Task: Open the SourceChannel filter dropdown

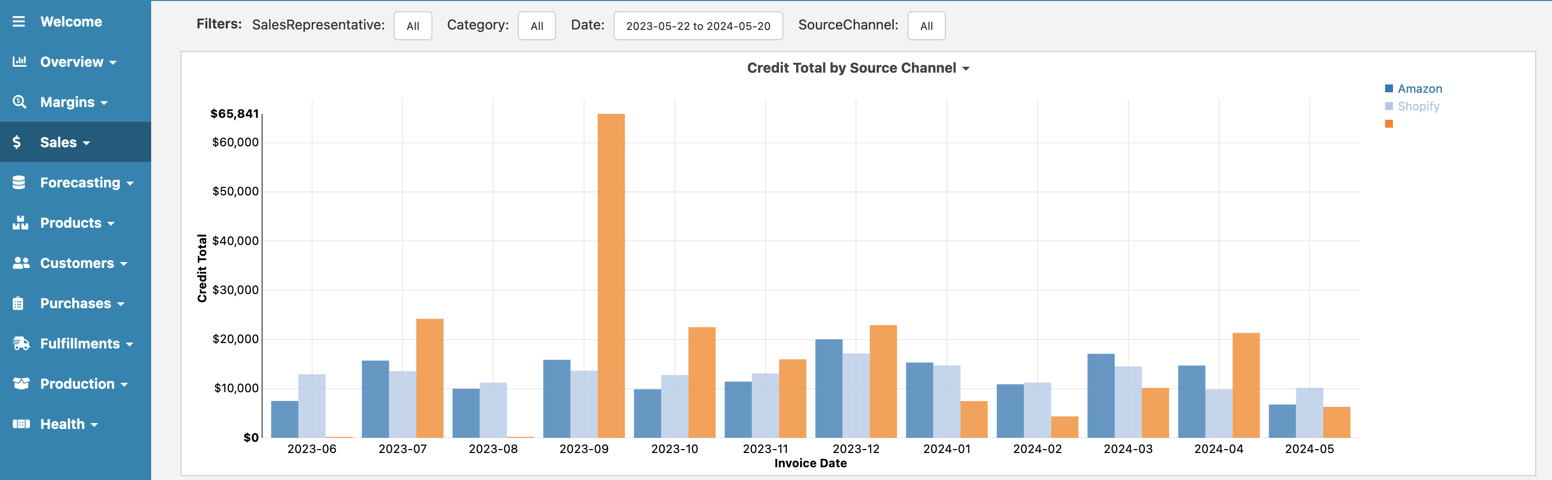Action: [926, 26]
